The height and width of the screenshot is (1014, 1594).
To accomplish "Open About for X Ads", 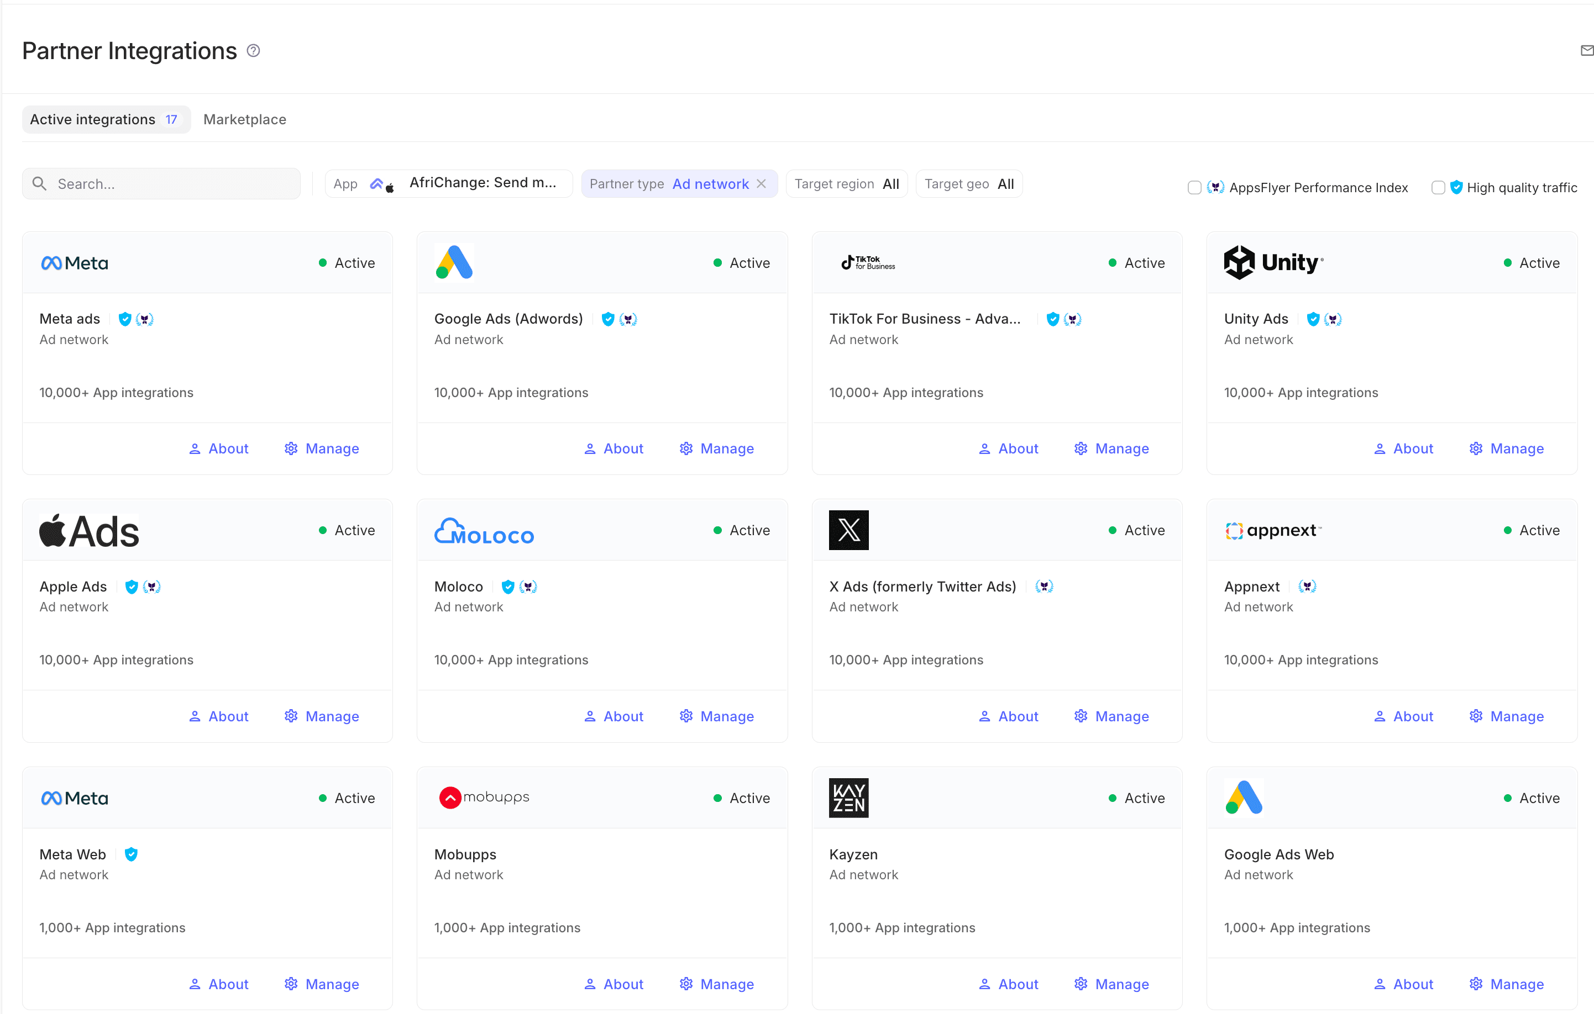I will click(x=1008, y=716).
